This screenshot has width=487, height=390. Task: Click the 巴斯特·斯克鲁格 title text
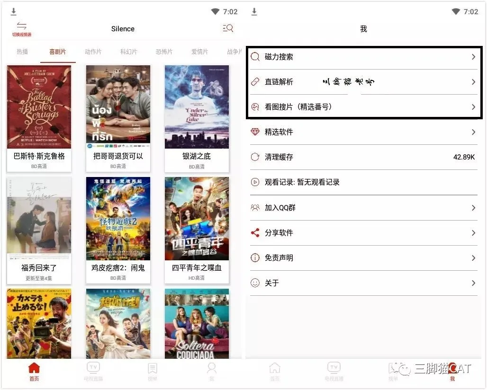pos(39,156)
